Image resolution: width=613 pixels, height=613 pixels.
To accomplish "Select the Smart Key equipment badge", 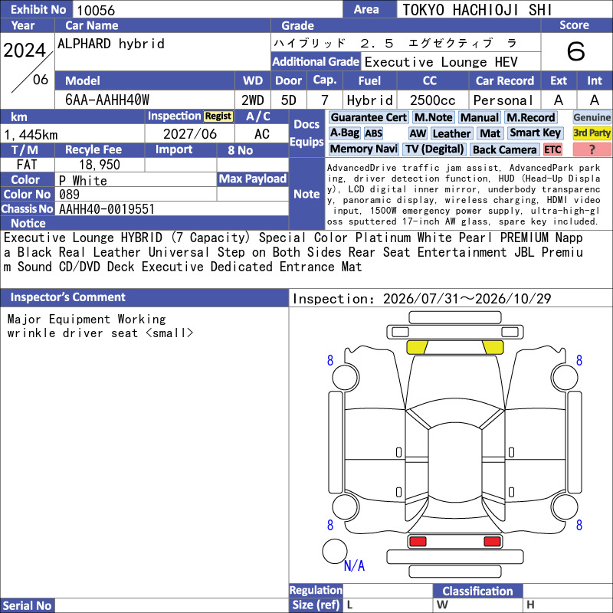I will pyautogui.click(x=535, y=133).
